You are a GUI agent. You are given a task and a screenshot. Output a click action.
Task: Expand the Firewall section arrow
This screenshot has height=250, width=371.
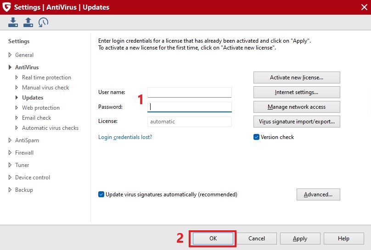[x=10, y=152]
